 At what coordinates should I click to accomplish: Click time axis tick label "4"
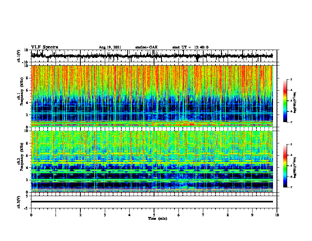click(129, 215)
